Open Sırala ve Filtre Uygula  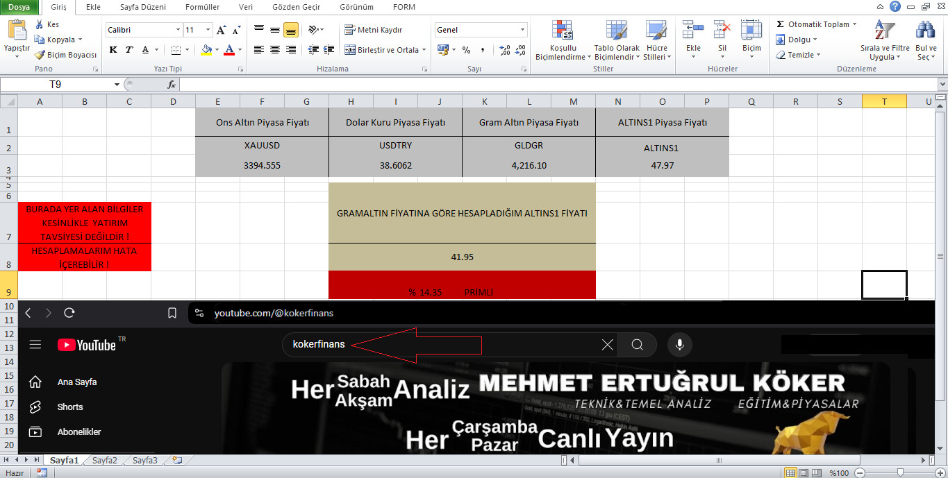pos(885,40)
